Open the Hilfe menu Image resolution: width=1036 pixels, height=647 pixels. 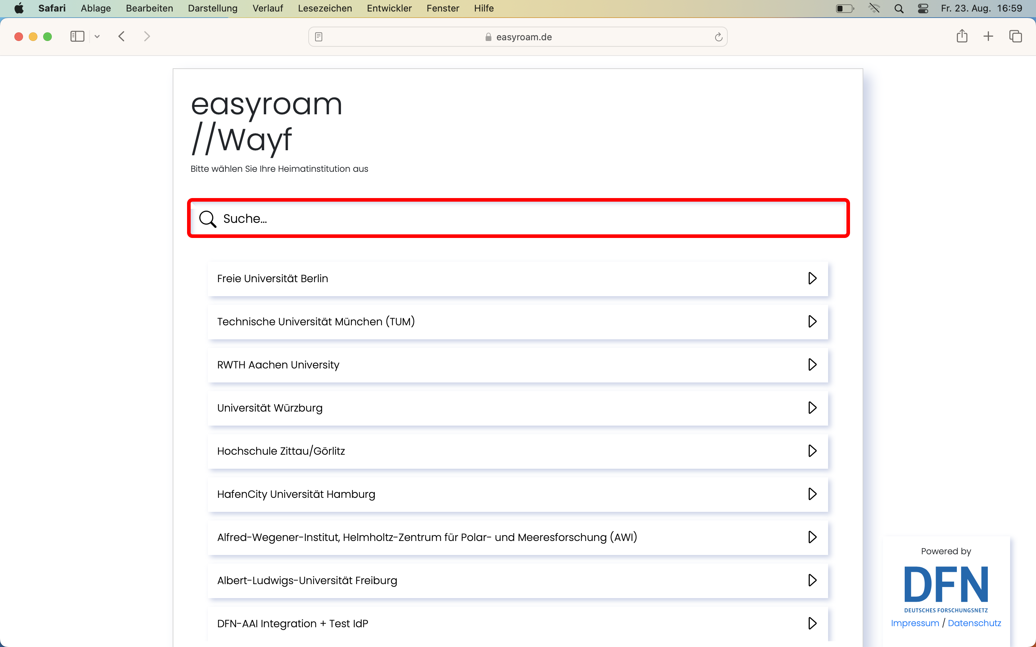click(x=484, y=8)
